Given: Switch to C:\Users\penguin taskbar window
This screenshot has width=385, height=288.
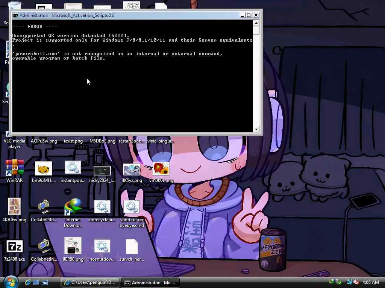Looking at the screenshot, I should (x=90, y=282).
